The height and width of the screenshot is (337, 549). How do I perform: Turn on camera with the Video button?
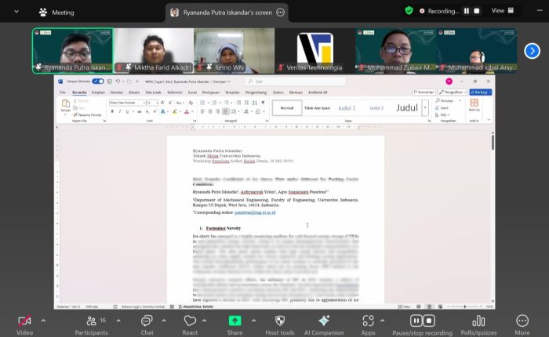click(24, 325)
